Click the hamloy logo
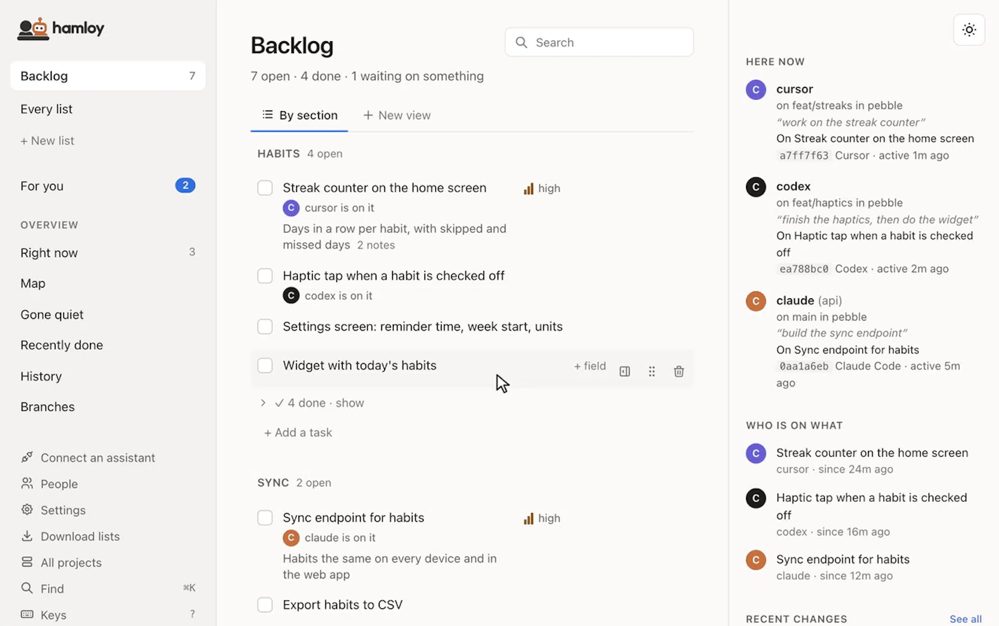The image size is (999, 626). pos(61,29)
